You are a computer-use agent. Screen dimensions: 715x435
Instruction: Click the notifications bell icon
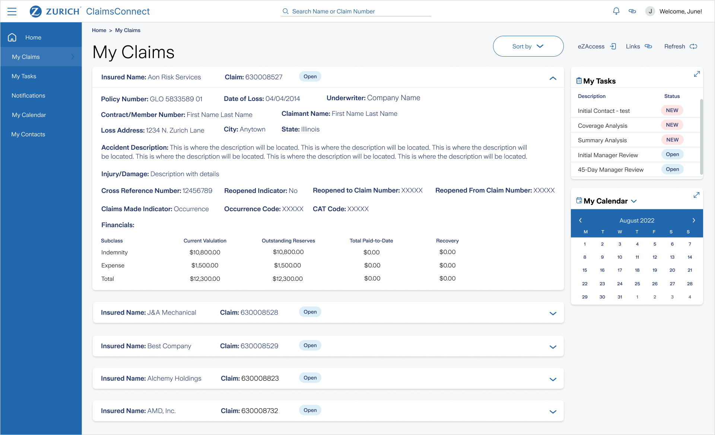616,11
